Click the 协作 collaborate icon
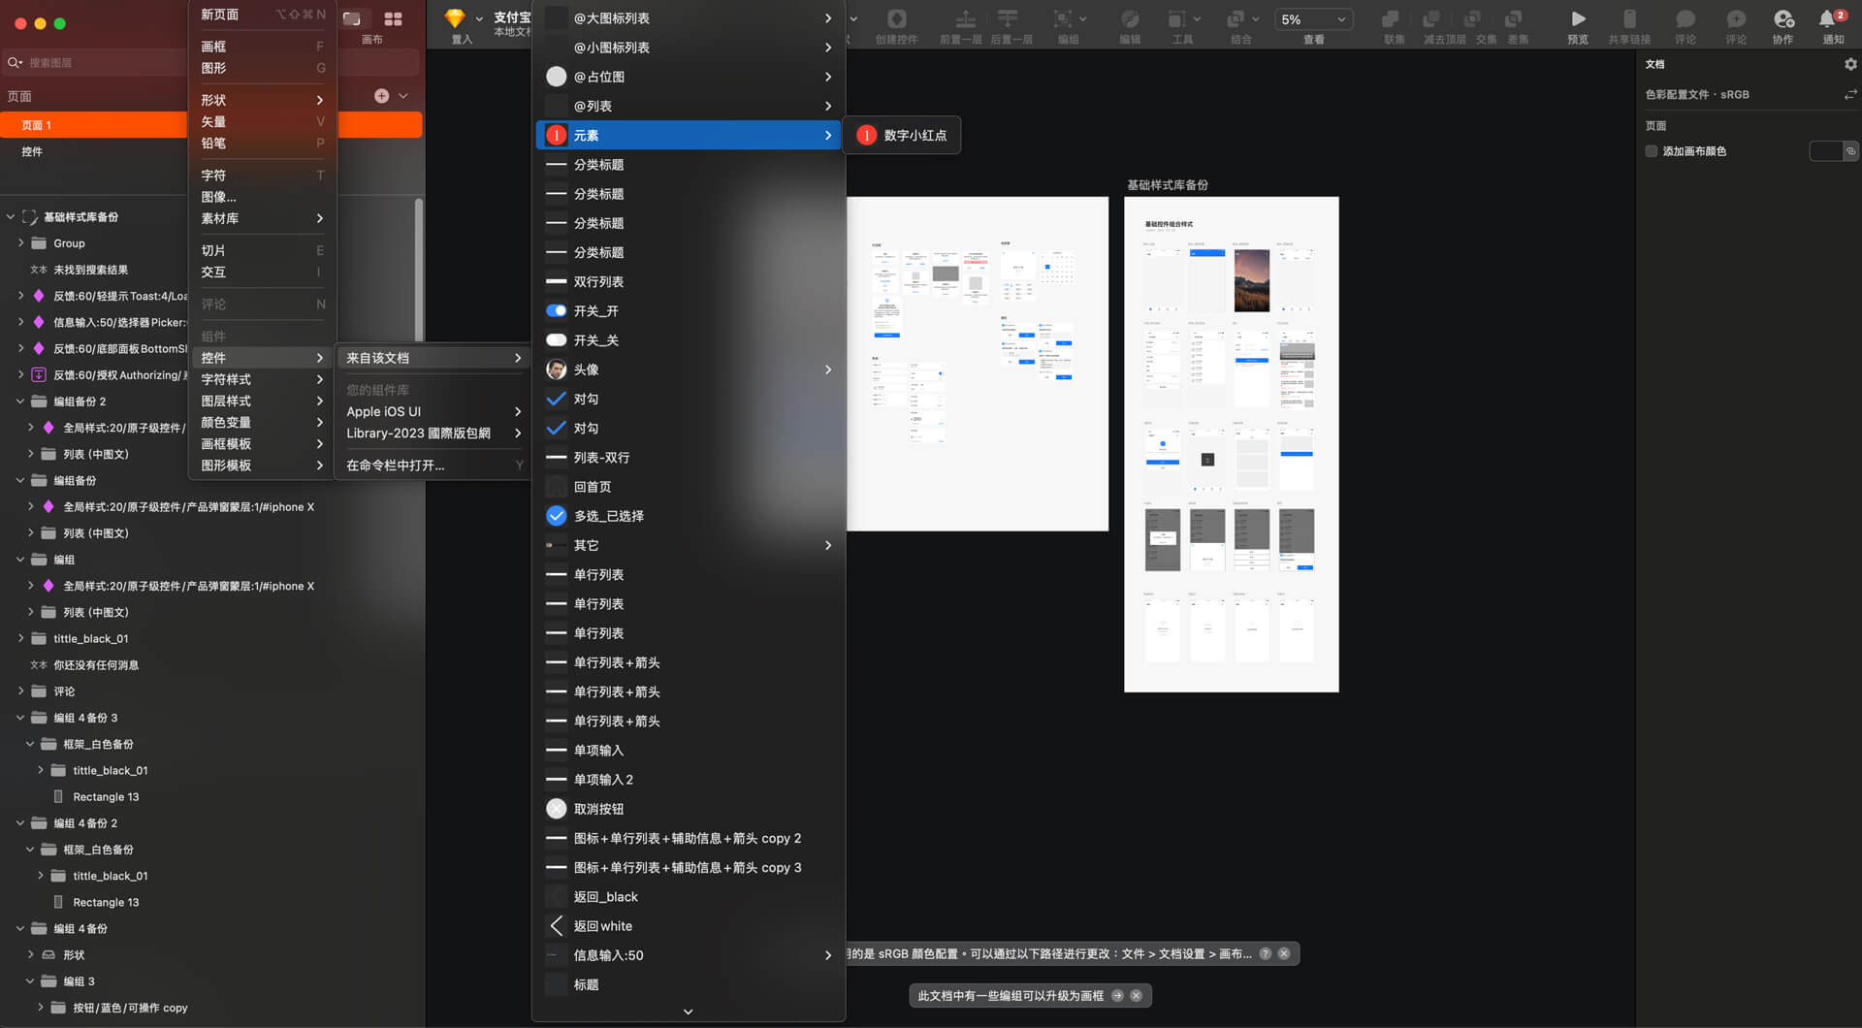Screen dimensions: 1862x1028 click(x=1782, y=19)
